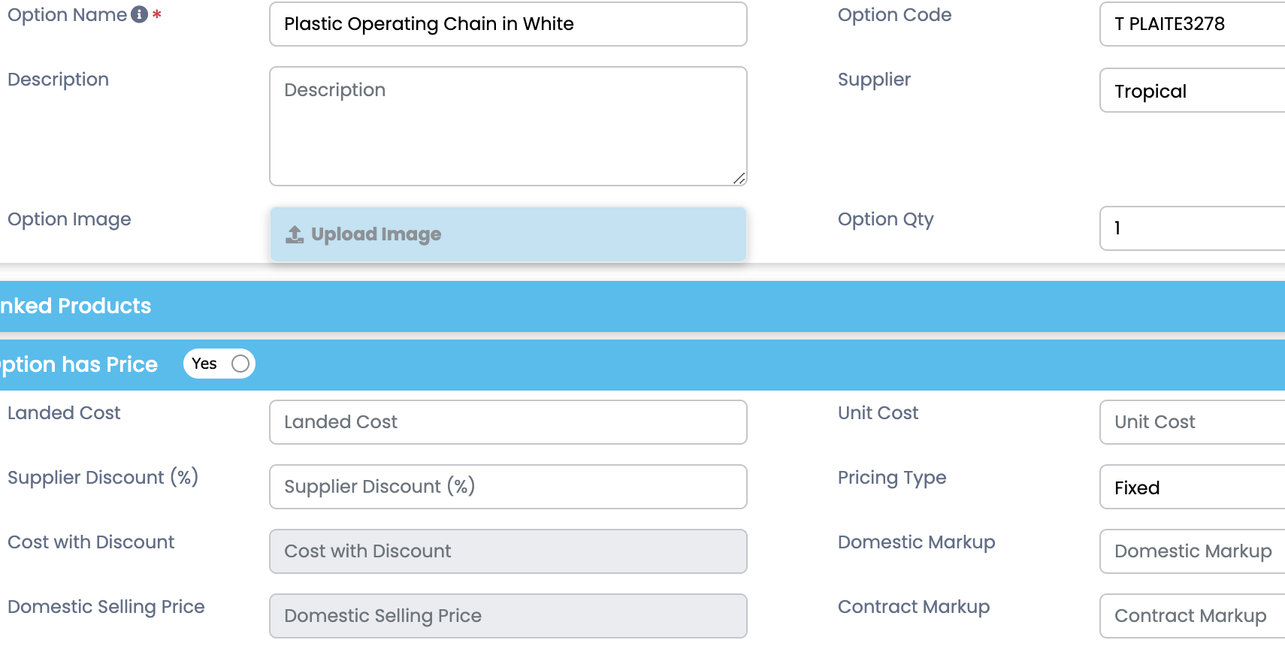Grab the Description textarea resize handle
The height and width of the screenshot is (646, 1285).
point(739,179)
